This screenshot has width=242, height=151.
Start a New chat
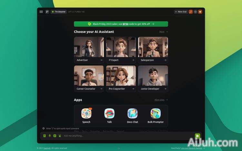[181, 12]
